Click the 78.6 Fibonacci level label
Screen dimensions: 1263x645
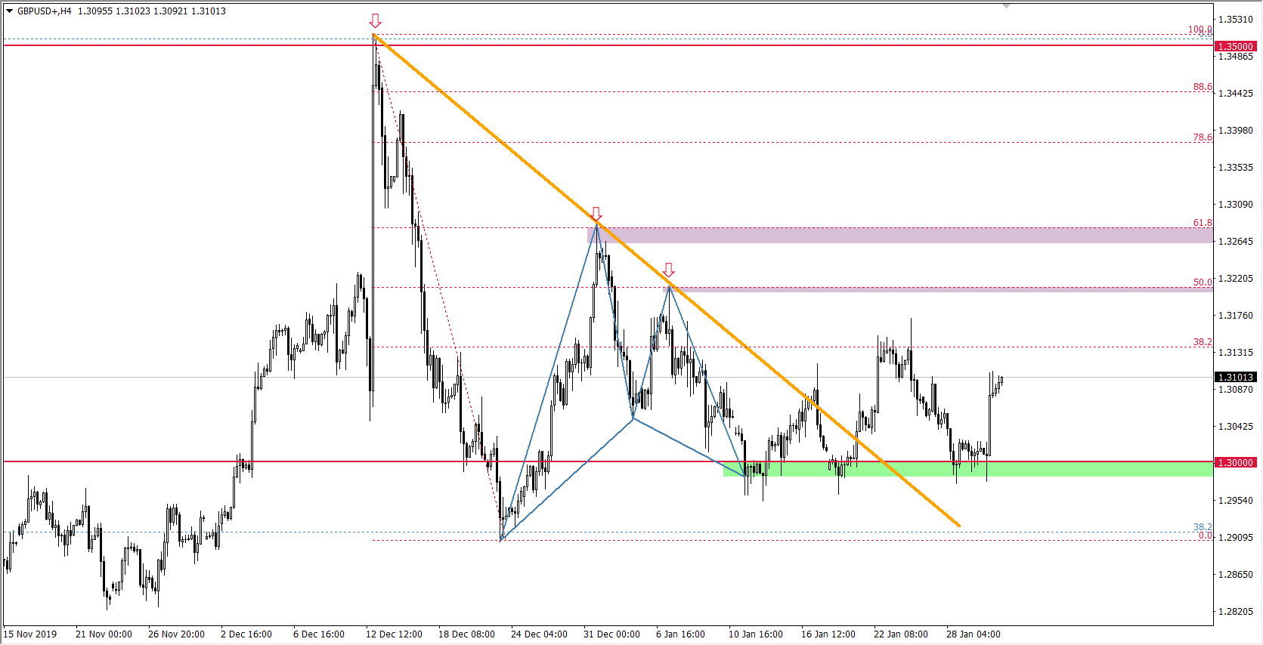(x=1202, y=137)
